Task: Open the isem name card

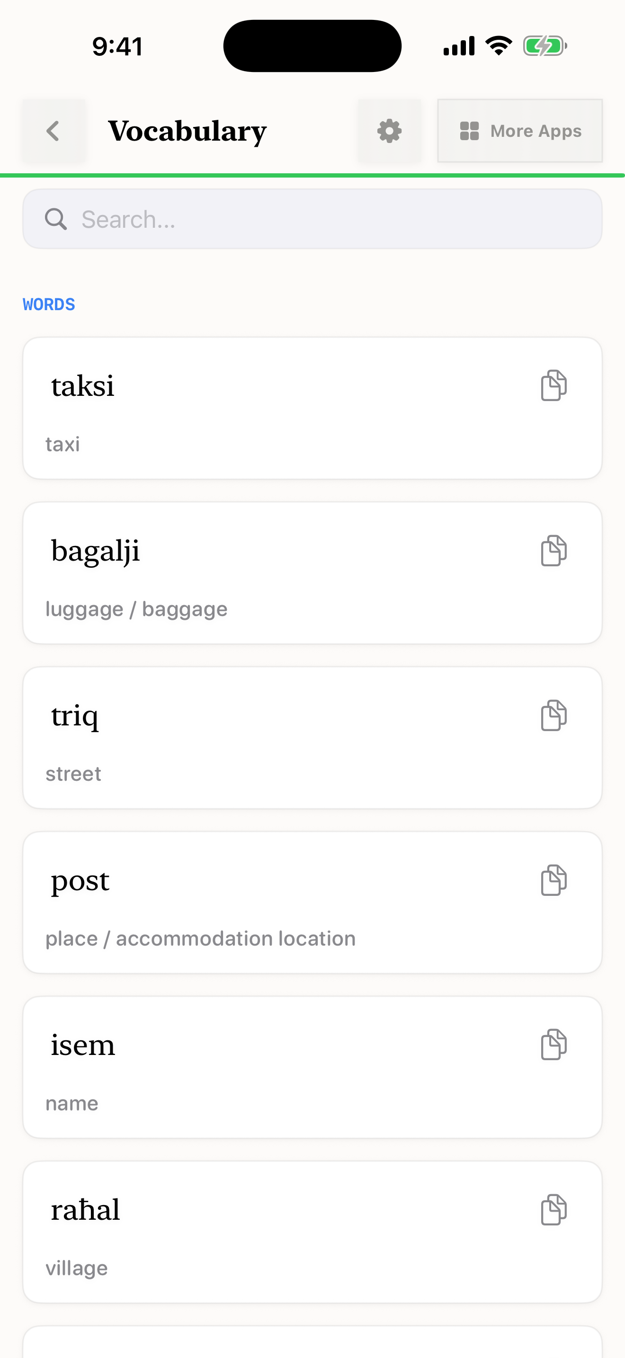Action: coord(312,1067)
